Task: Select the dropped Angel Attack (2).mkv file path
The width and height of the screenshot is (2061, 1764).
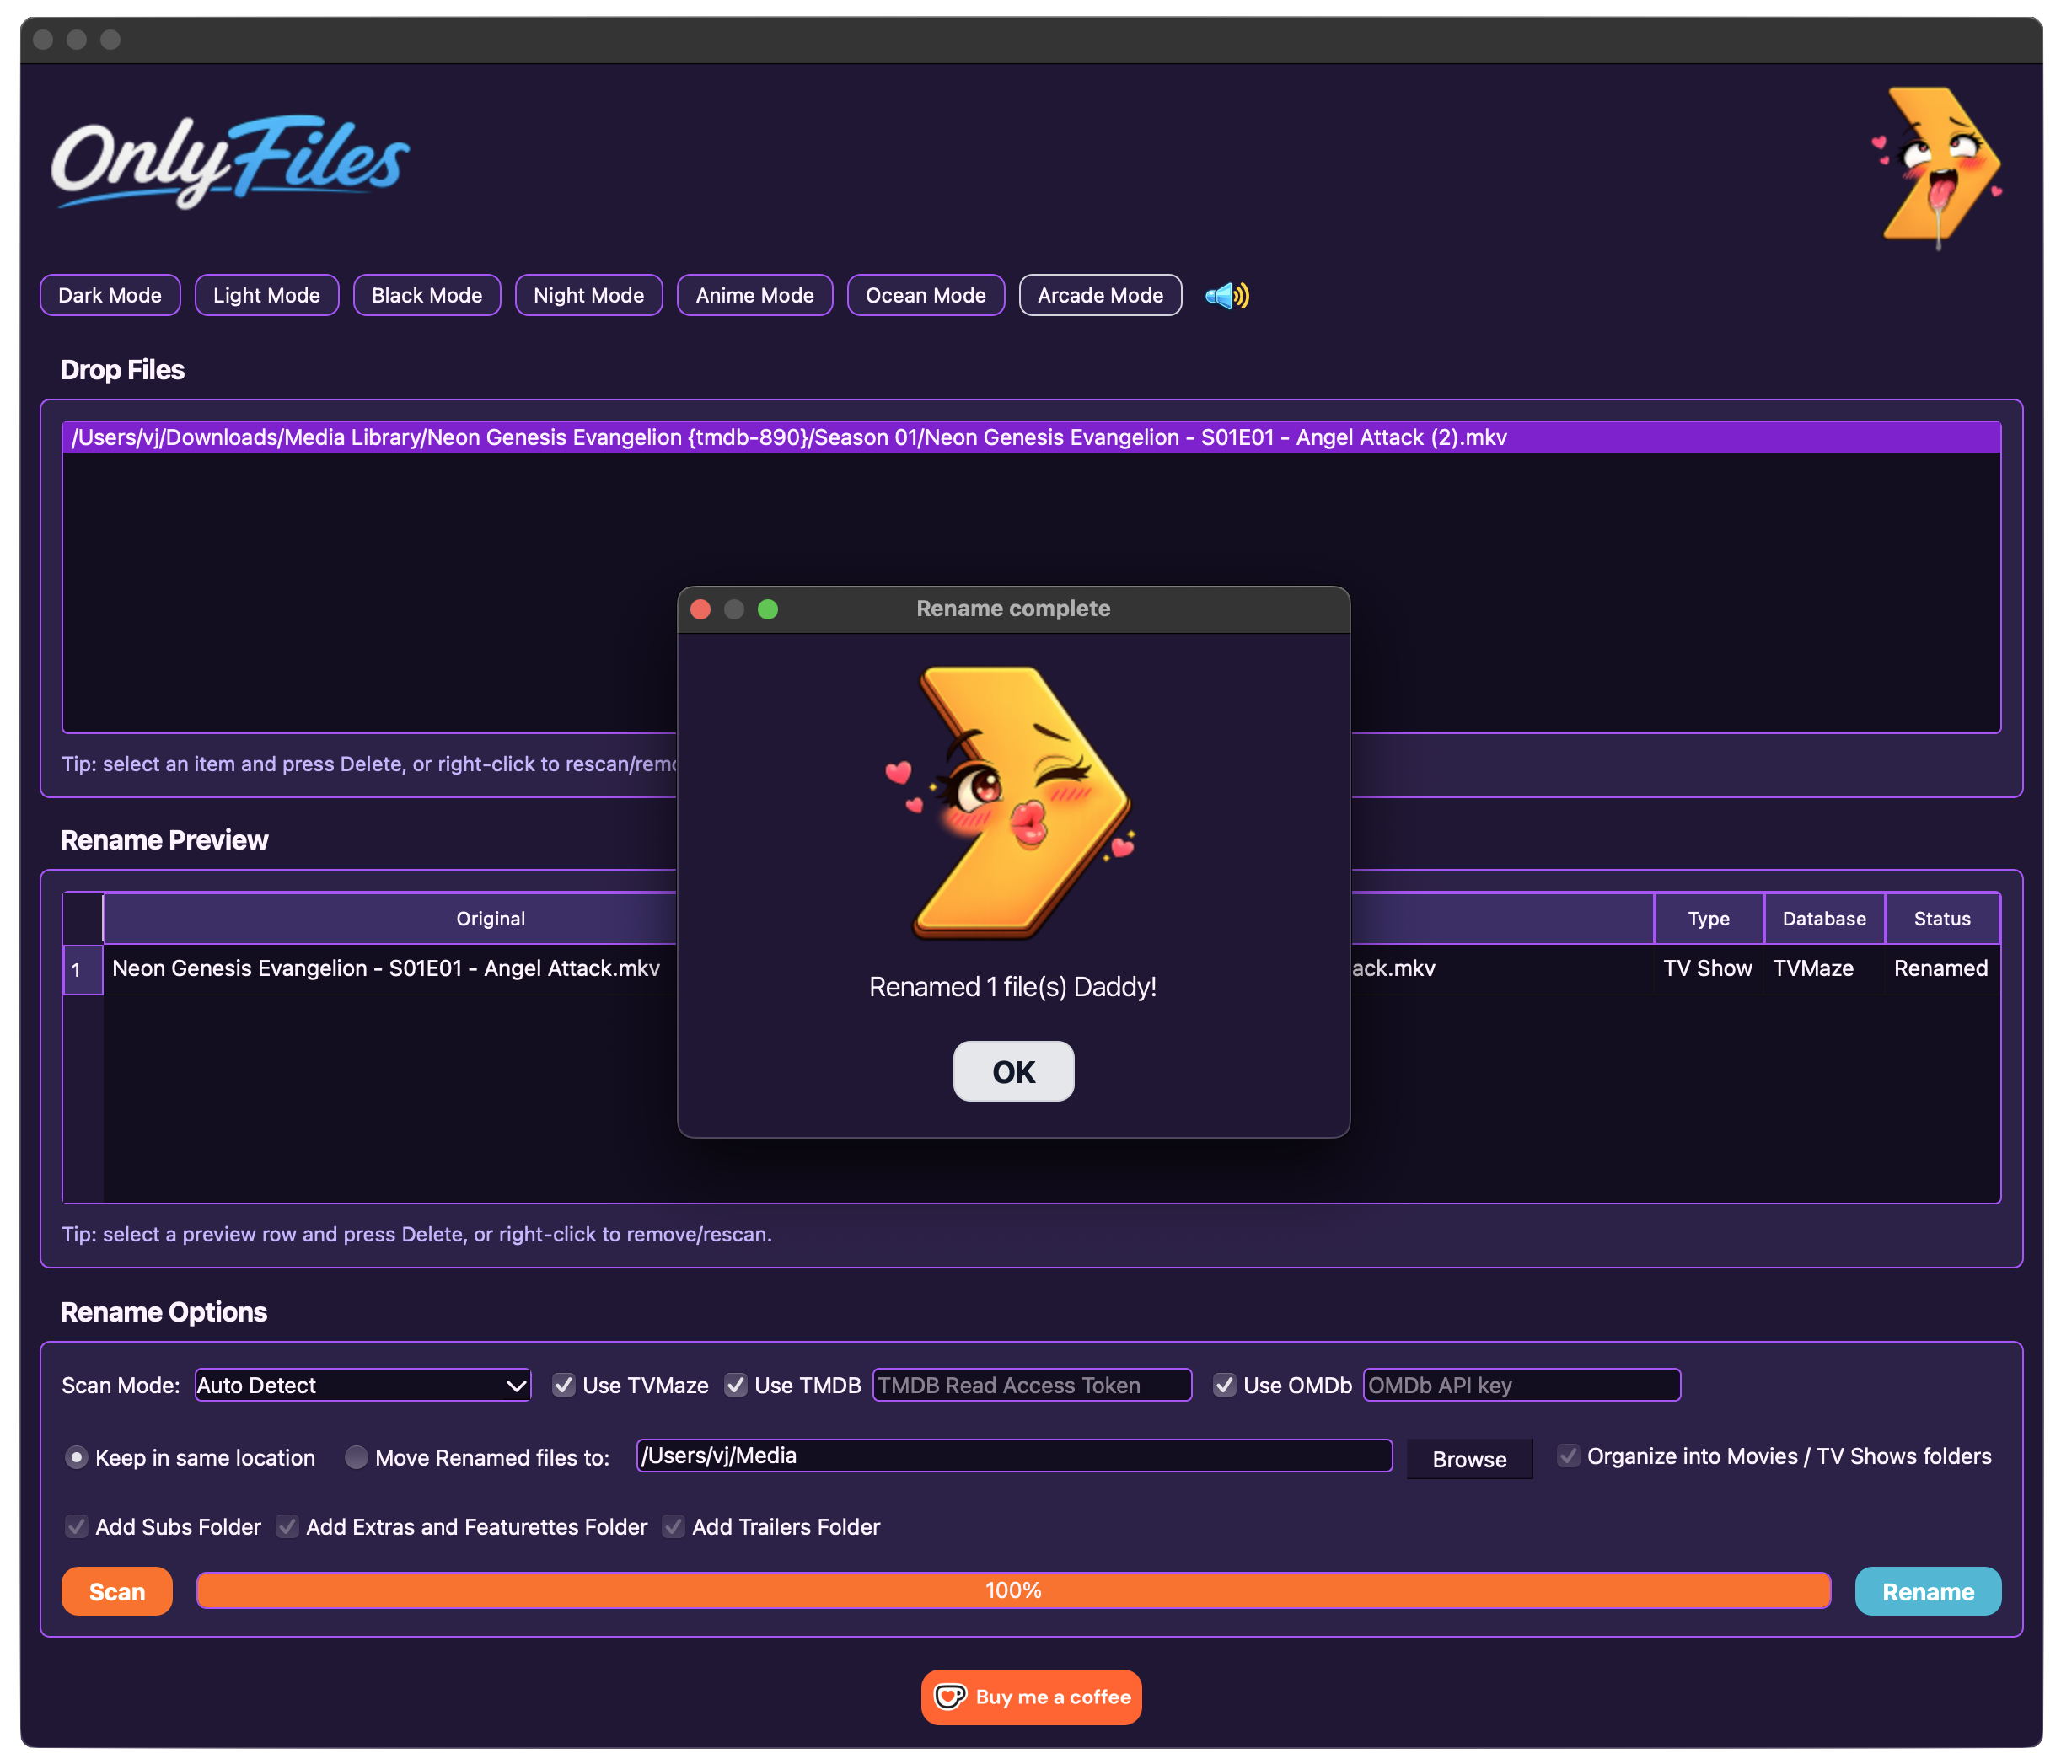Action: pyautogui.click(x=1032, y=437)
